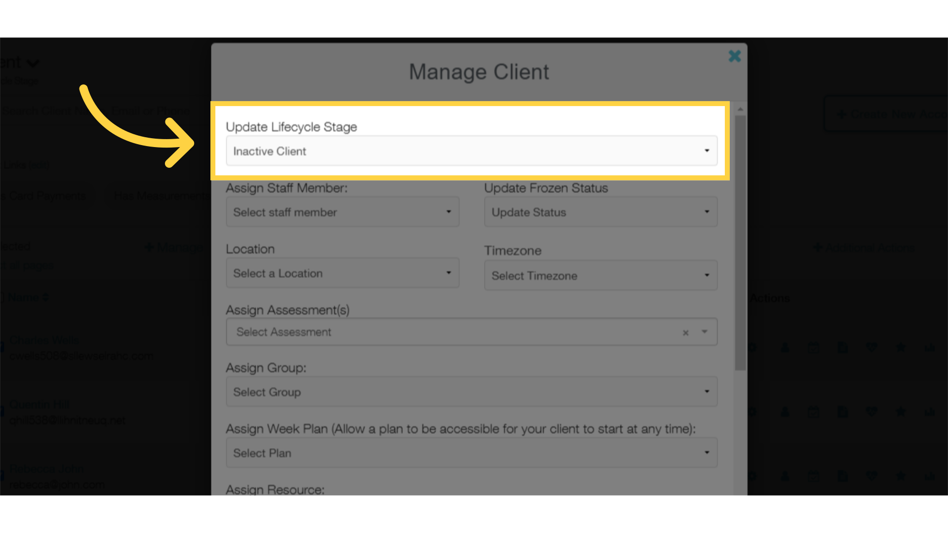Click the Select a Location dropdown arrow

449,273
